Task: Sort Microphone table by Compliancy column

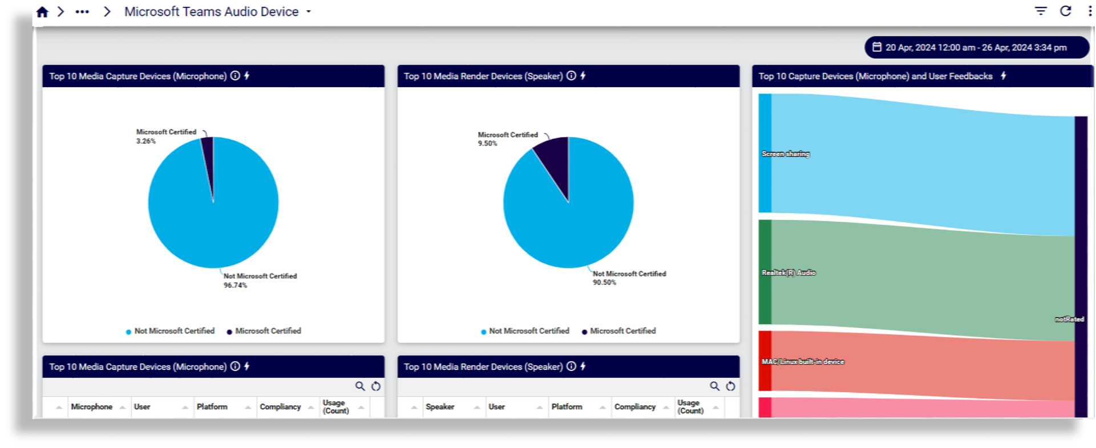Action: 287,407
